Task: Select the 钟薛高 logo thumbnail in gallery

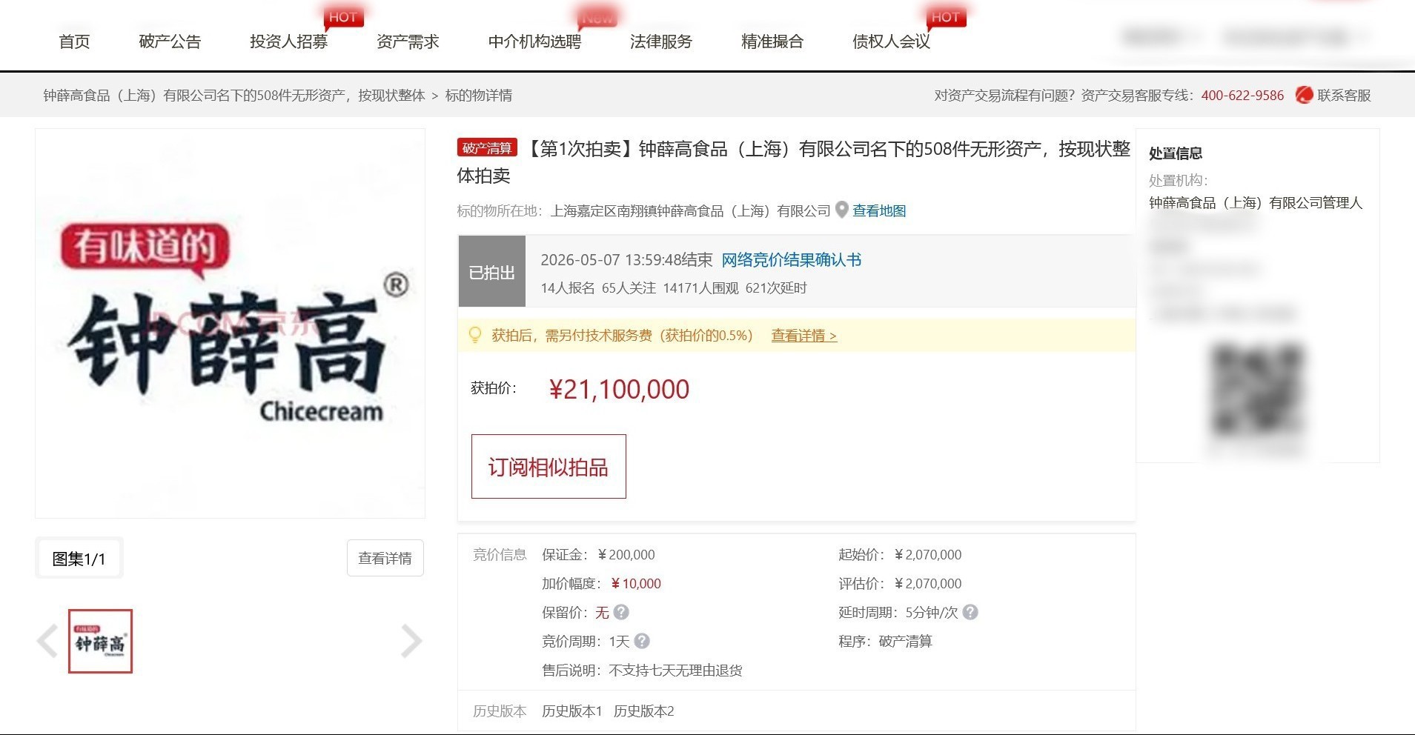Action: pos(100,641)
